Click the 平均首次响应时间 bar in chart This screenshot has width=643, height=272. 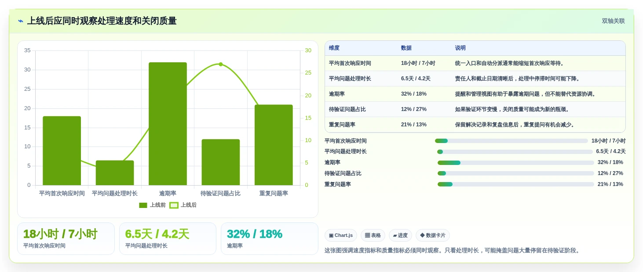point(62,150)
